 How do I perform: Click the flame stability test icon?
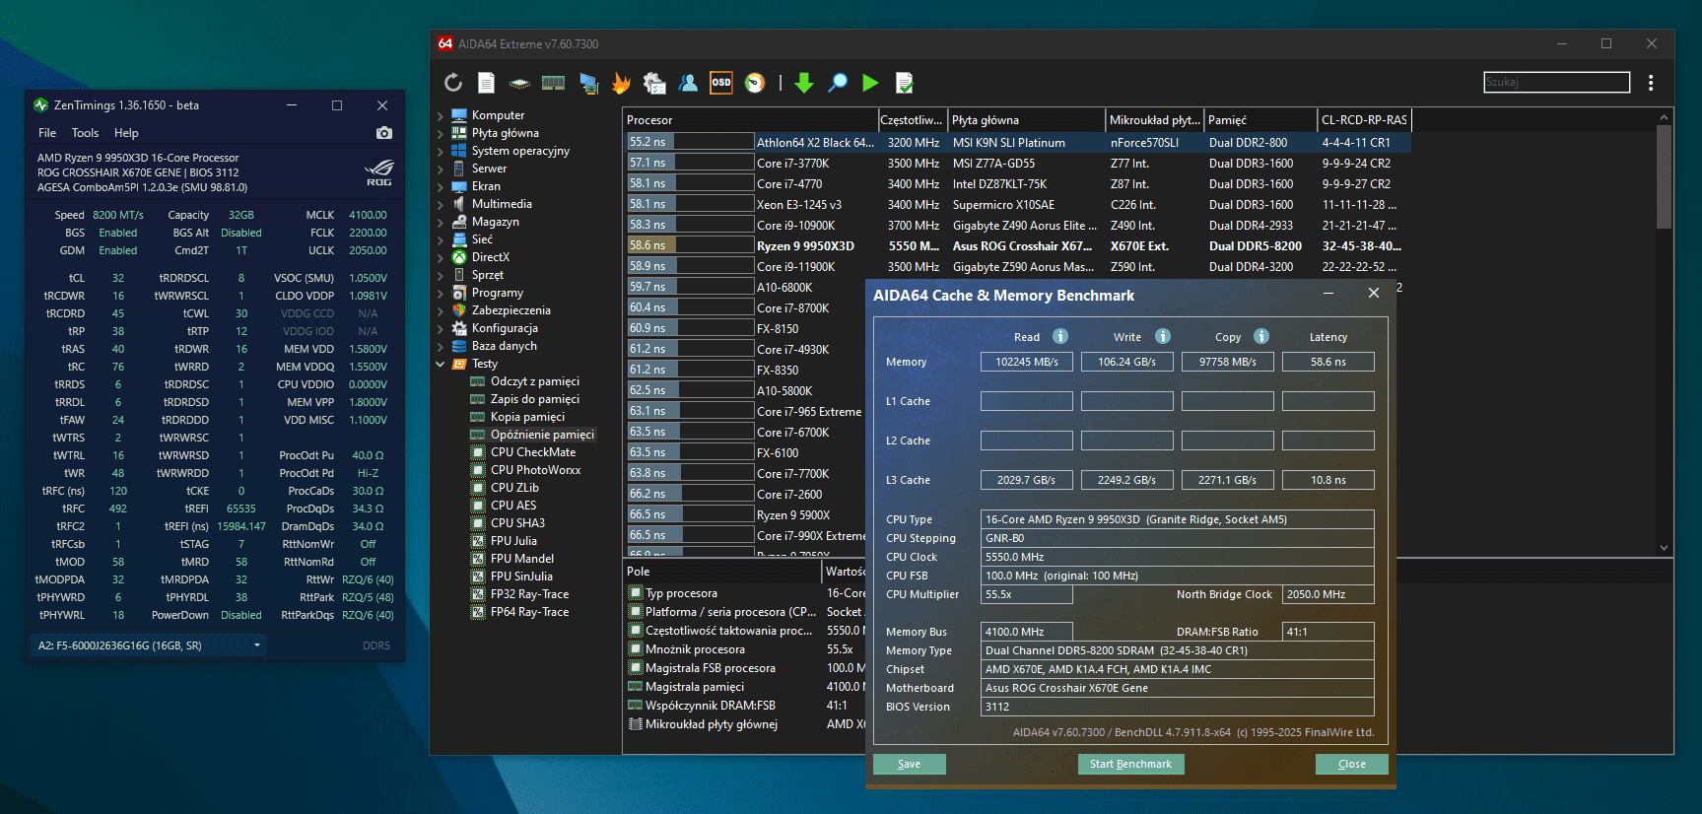pos(621,83)
